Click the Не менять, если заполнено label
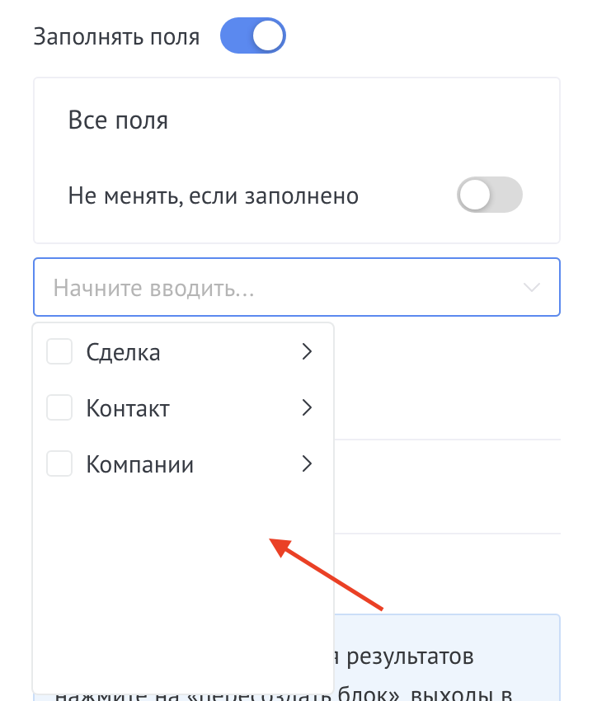This screenshot has height=701, width=597. (214, 197)
